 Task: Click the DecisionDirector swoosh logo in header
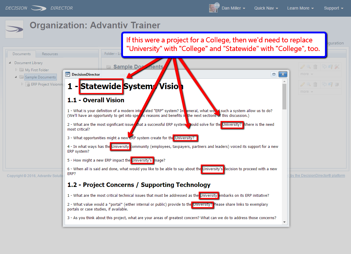(x=39, y=8)
